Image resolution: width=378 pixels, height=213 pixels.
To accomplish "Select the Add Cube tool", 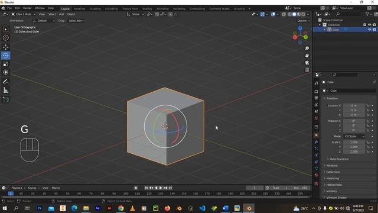I will tap(5, 99).
